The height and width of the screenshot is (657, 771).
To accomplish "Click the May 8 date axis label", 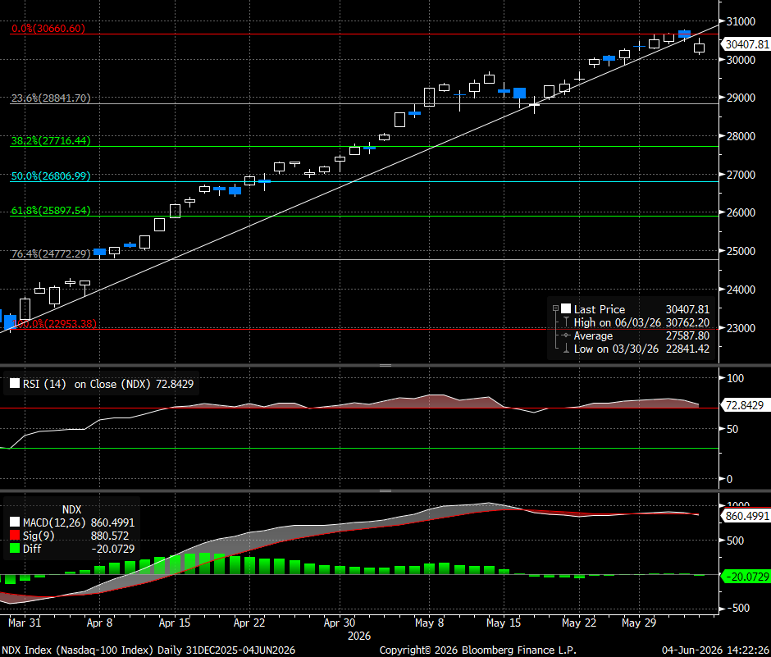I will (x=429, y=623).
